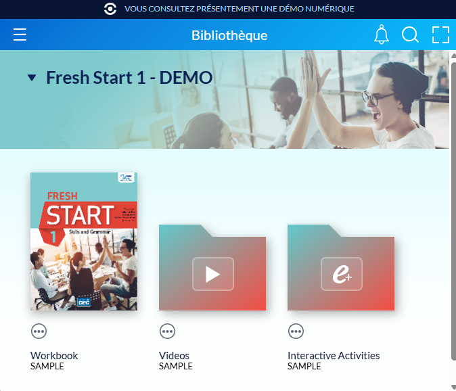Click SAMPLE label under Interactive Activities
Image resolution: width=456 pixels, height=391 pixels.
pos(304,366)
